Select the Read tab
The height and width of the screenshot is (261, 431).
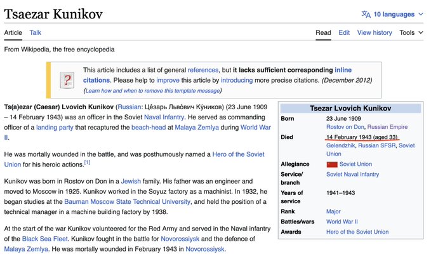323,32
